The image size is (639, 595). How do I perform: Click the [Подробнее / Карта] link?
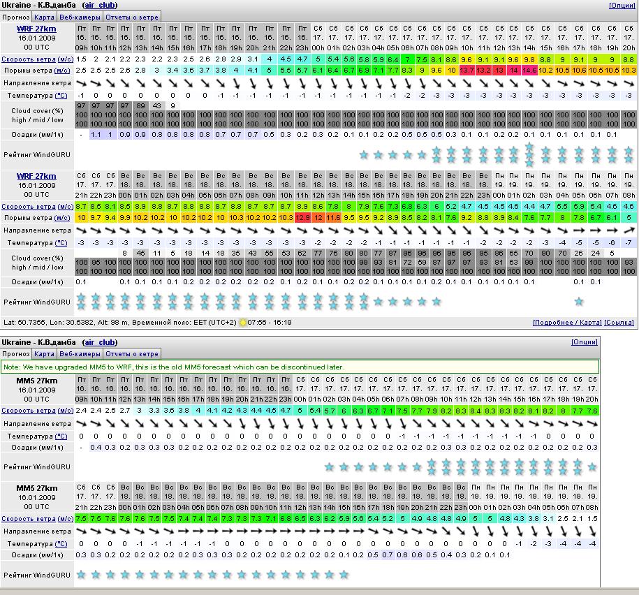pyautogui.click(x=566, y=323)
